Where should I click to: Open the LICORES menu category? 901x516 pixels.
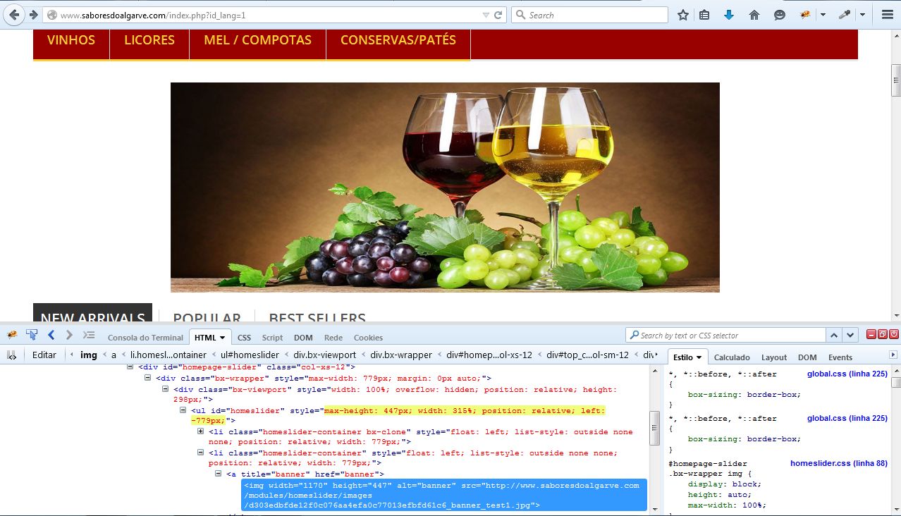pyautogui.click(x=149, y=40)
